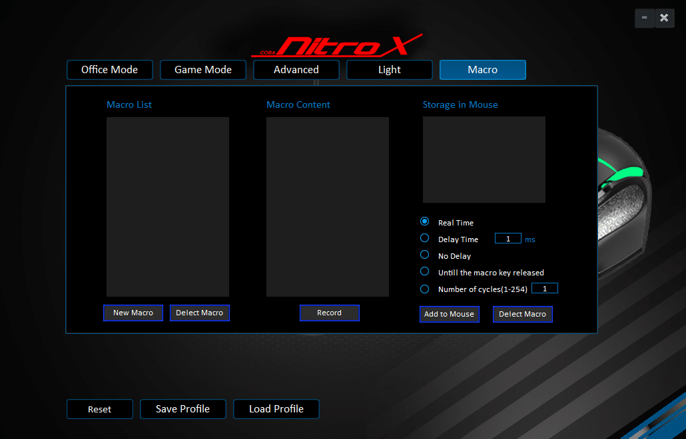686x439 pixels.
Task: Focus the Number of cycles input field
Action: click(x=545, y=289)
